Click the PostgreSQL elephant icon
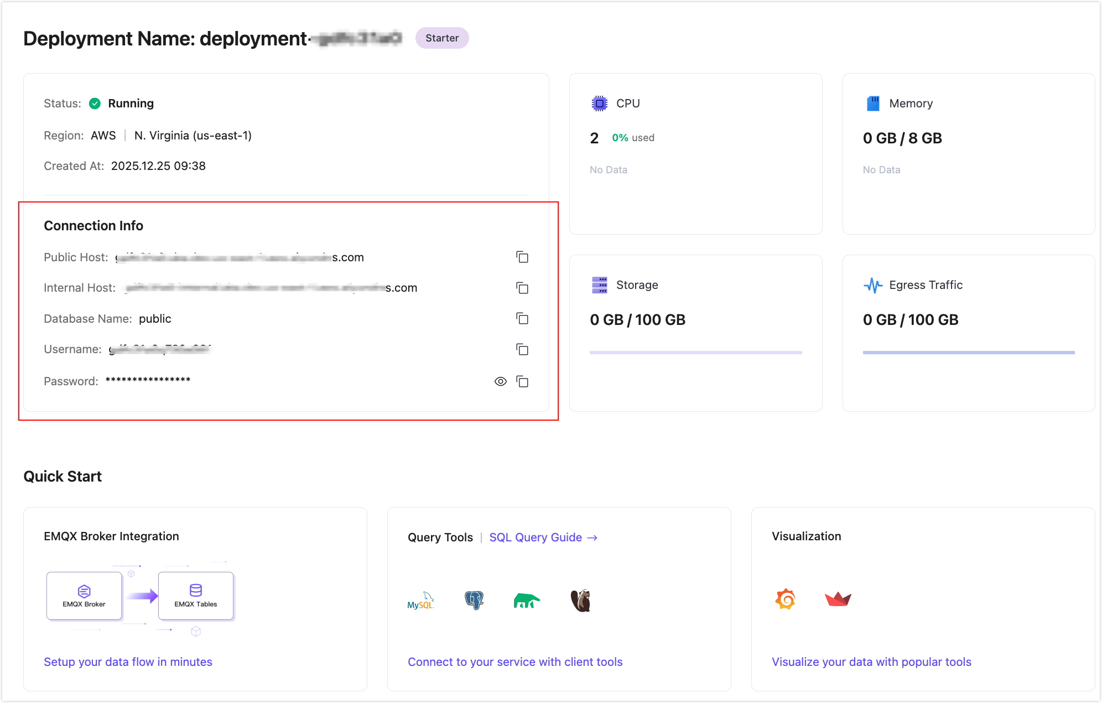The height and width of the screenshot is (703, 1102). [x=474, y=600]
